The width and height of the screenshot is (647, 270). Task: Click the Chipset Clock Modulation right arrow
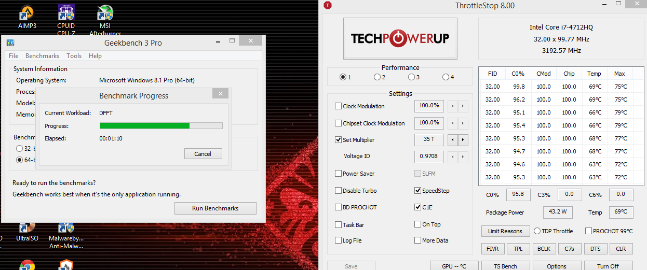tap(463, 123)
